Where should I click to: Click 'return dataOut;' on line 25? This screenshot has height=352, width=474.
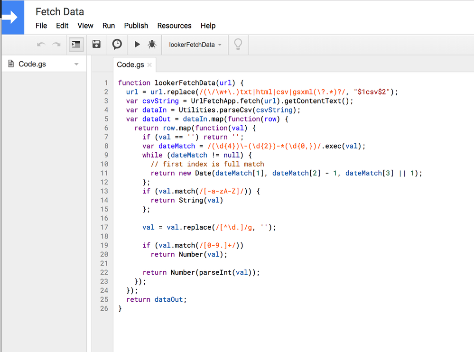[157, 299]
